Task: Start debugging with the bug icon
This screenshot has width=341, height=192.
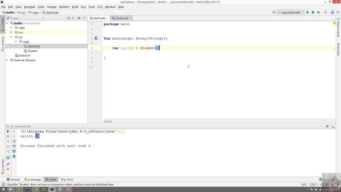Action: point(313,12)
